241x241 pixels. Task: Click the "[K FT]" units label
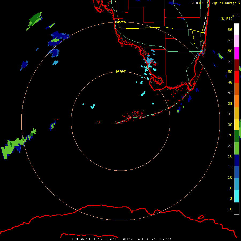pyautogui.click(x=226, y=18)
